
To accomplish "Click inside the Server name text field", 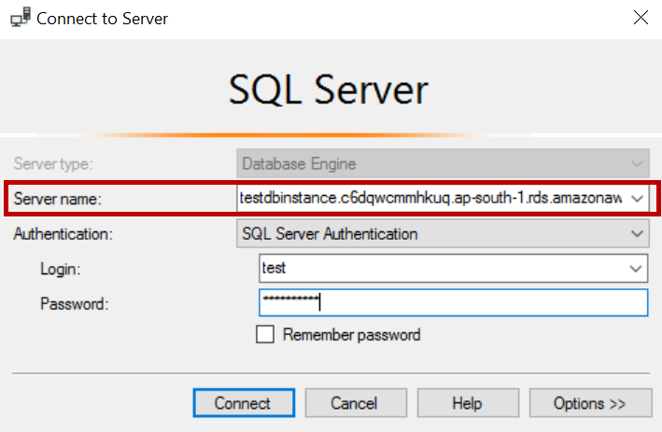I will (x=431, y=198).
